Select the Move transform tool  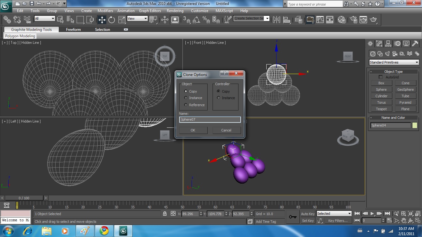click(x=102, y=20)
